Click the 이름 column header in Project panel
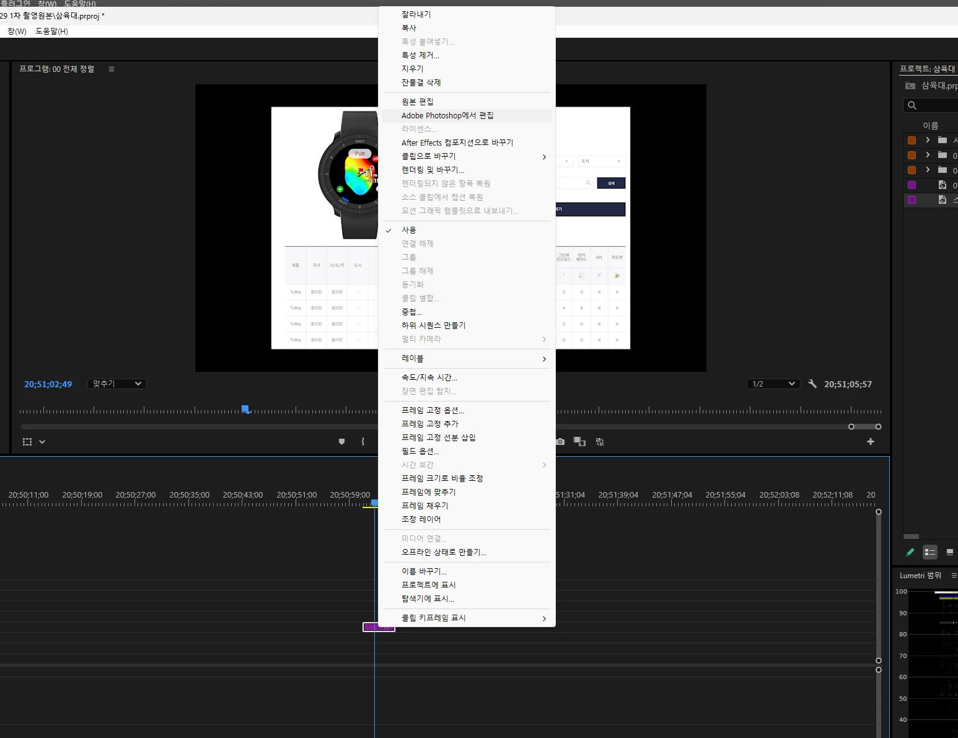 (x=930, y=125)
